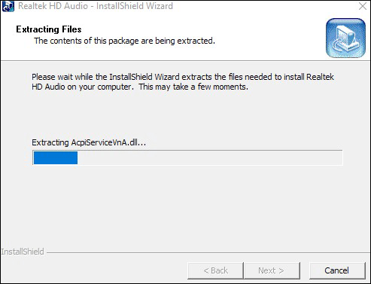Click the window title 'Realtek HD Audio - InstallShield Wizard'
Screen dimensions: 371x284
96,6
